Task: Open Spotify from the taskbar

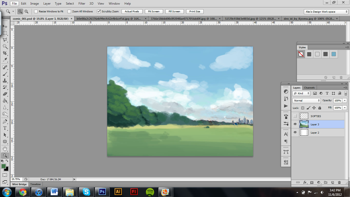Action: click(149, 192)
